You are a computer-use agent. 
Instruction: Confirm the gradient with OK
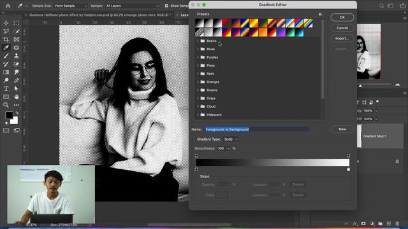click(342, 17)
